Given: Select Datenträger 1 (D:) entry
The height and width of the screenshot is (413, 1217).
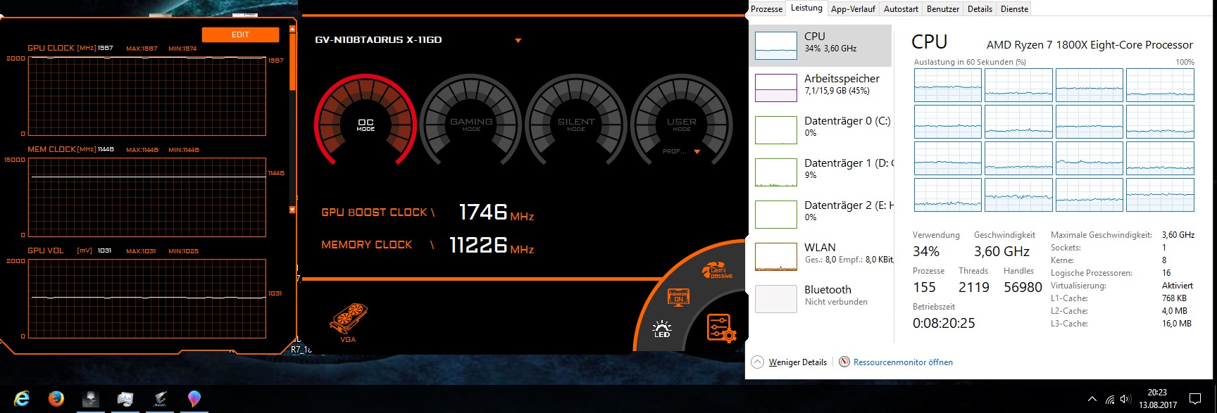Looking at the screenshot, I should point(820,172).
